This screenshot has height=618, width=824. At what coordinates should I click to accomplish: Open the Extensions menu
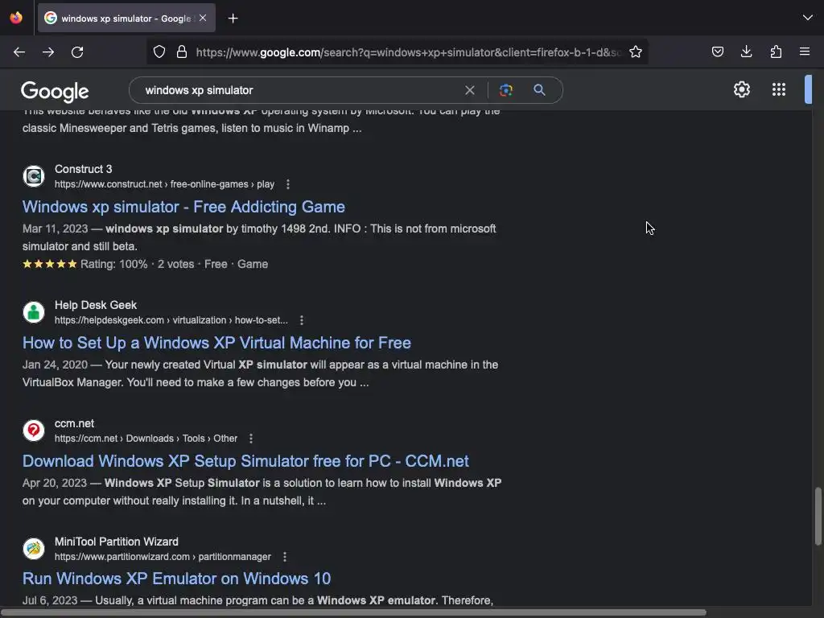(776, 51)
